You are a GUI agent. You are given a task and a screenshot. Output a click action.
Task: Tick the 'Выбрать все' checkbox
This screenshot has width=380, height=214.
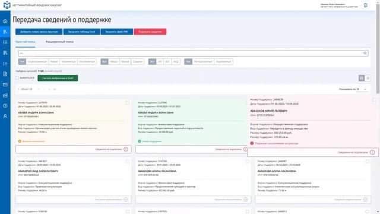click(17, 78)
